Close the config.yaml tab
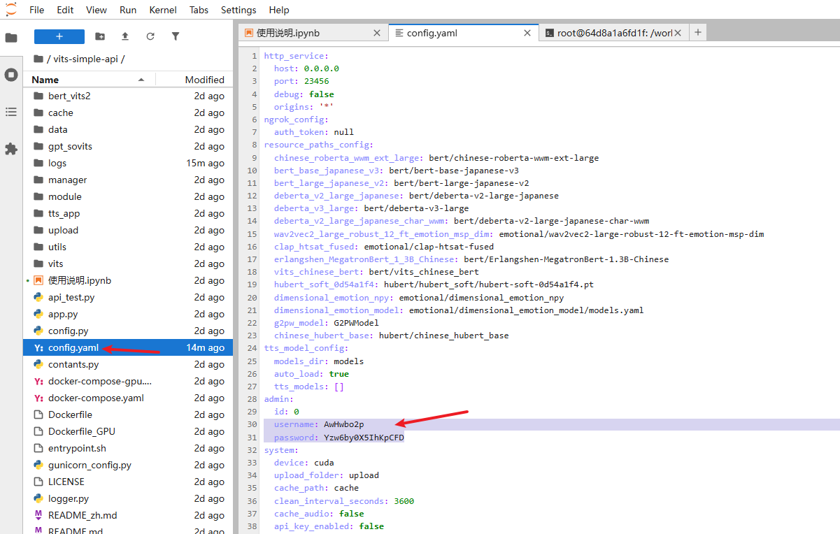The width and height of the screenshot is (840, 534). tap(529, 33)
